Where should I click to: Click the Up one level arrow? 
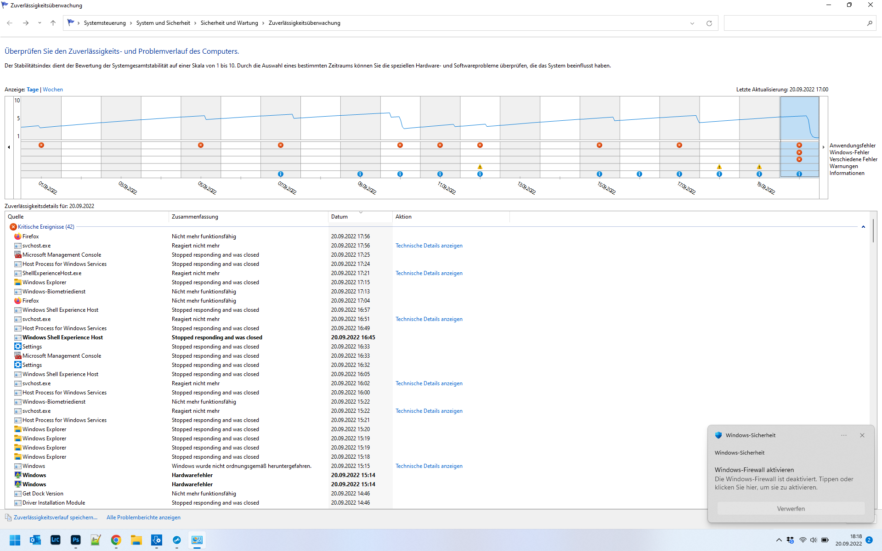pos(53,23)
